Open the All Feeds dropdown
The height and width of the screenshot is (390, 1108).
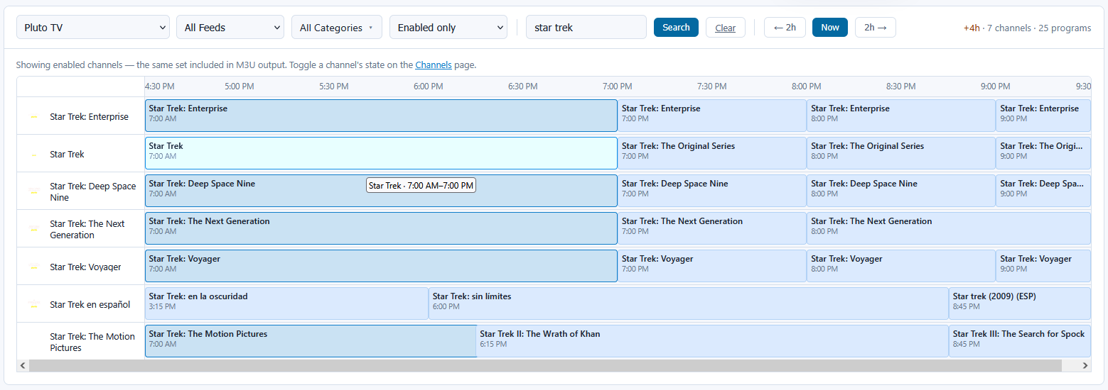click(x=230, y=27)
